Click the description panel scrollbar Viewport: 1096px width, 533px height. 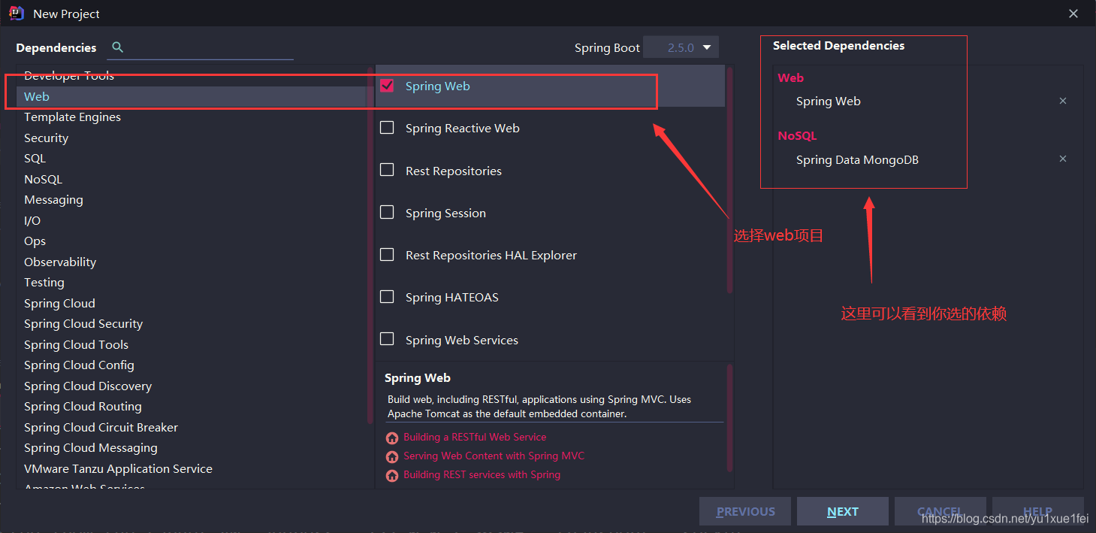(x=729, y=417)
